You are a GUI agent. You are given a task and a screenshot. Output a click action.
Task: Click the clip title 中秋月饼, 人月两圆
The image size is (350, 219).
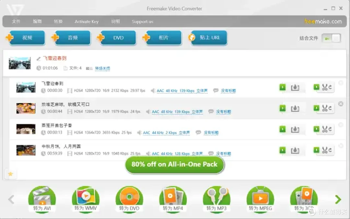pos(61,146)
